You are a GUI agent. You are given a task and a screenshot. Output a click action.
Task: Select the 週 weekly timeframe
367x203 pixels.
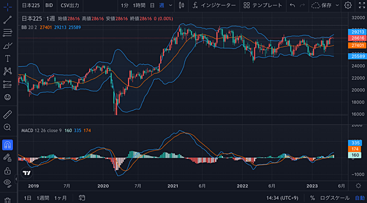point(161,5)
